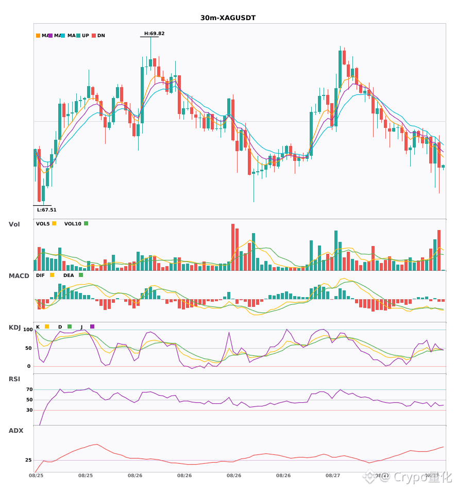Image resolution: width=456 pixels, height=490 pixels.
Task: Click the VOL5 legend label
Action: pyautogui.click(x=43, y=224)
